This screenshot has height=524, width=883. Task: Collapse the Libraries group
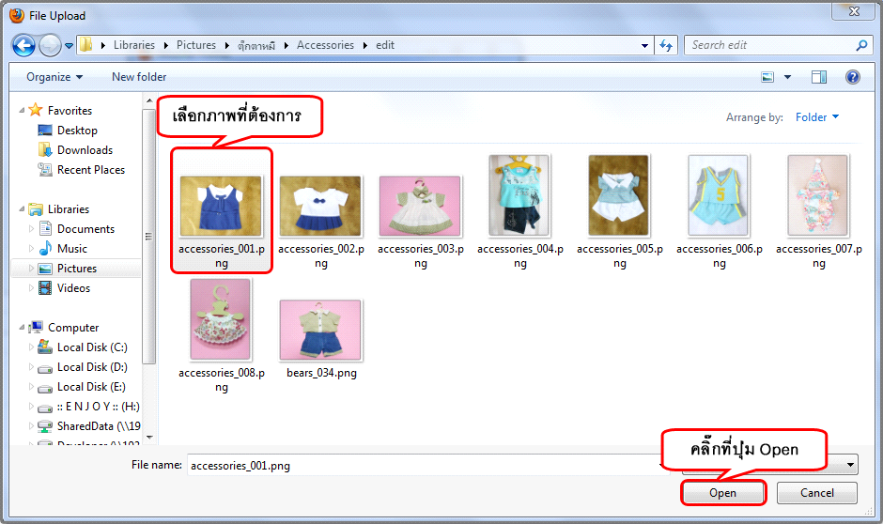tap(22, 208)
